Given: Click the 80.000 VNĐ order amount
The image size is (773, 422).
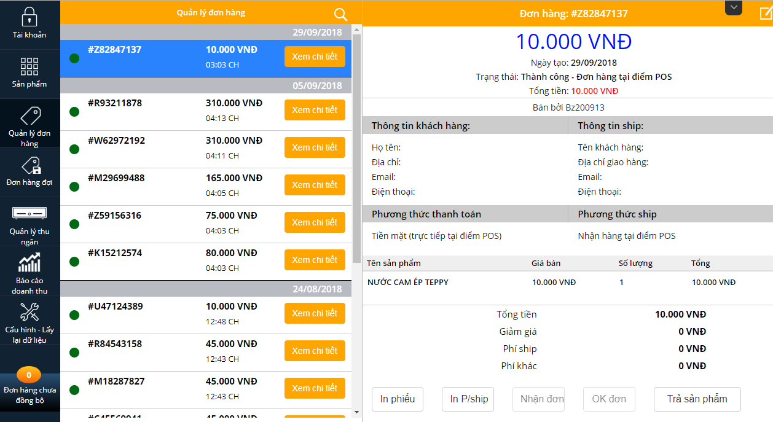Looking at the screenshot, I should click(232, 253).
